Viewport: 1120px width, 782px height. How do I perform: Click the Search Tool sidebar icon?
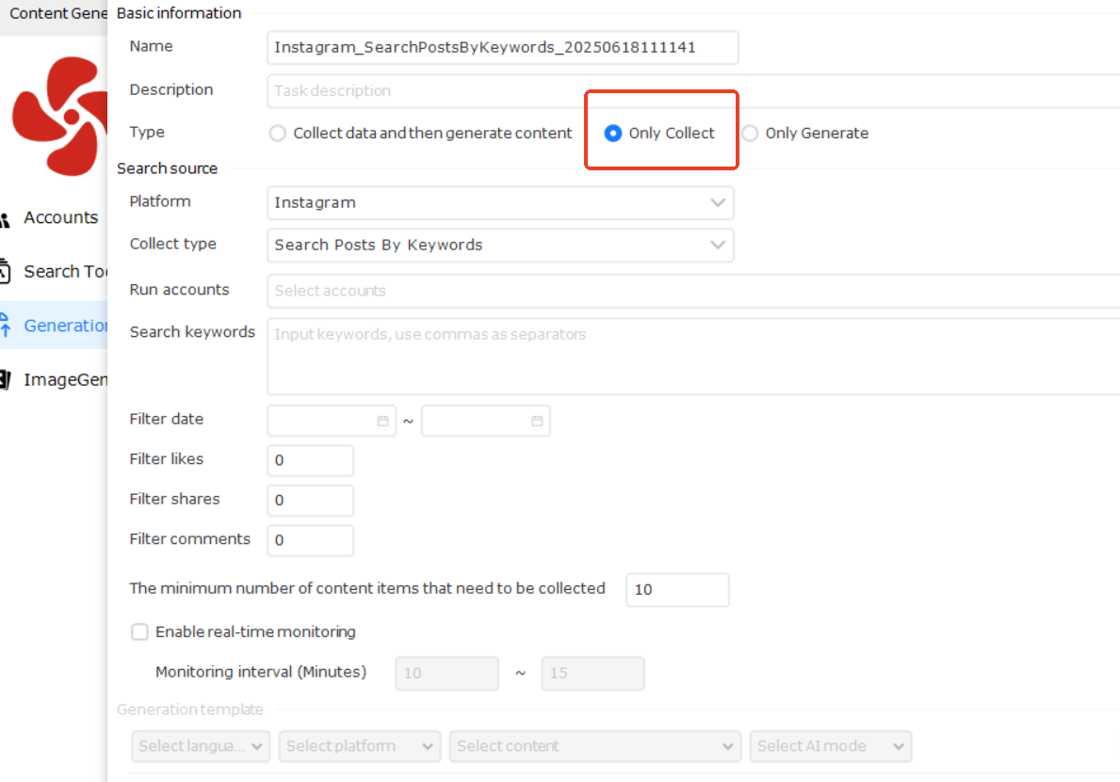6,272
